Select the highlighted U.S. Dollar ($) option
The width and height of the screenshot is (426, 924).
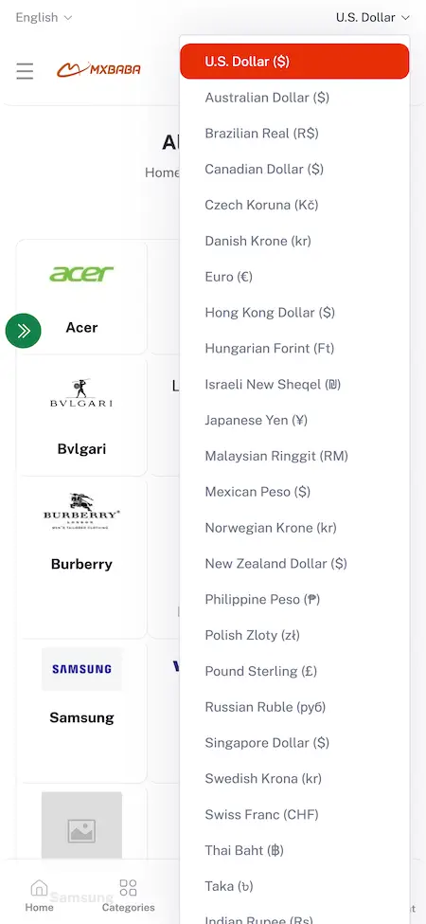pos(294,62)
